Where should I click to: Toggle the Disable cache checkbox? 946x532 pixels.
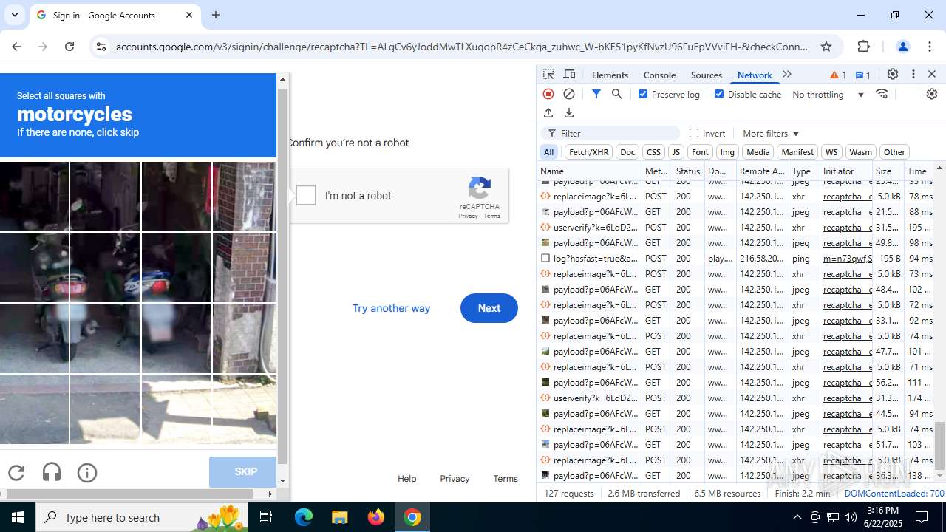coord(719,94)
